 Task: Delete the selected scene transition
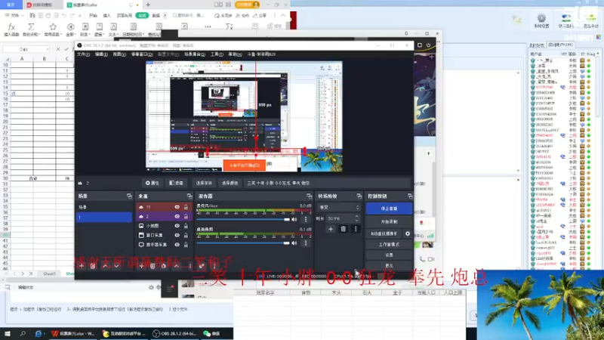343,229
